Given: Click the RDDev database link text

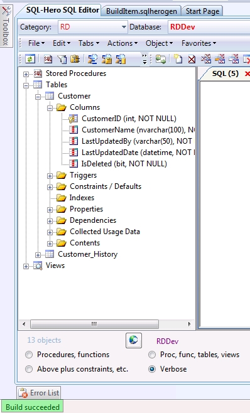Looking at the screenshot, I should pos(167,341).
